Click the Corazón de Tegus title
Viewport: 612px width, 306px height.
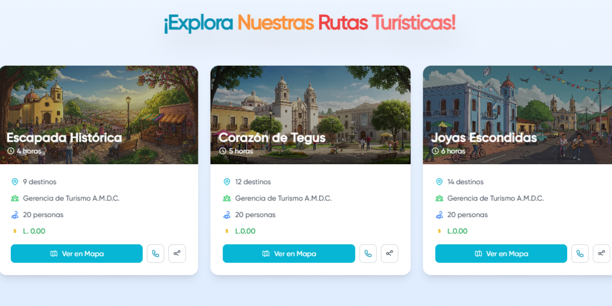[x=272, y=138]
